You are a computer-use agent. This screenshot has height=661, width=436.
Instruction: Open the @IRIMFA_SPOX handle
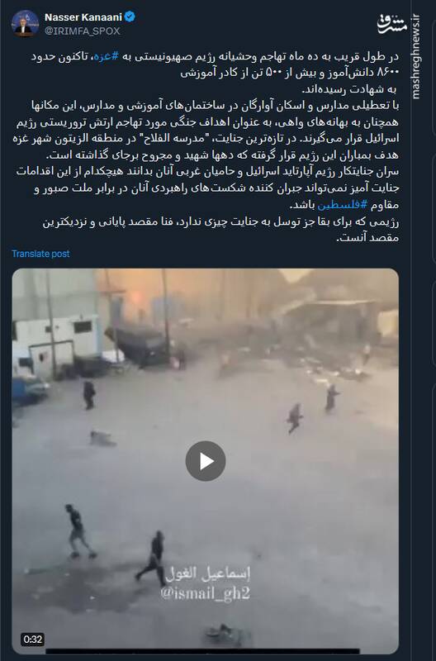point(82,31)
